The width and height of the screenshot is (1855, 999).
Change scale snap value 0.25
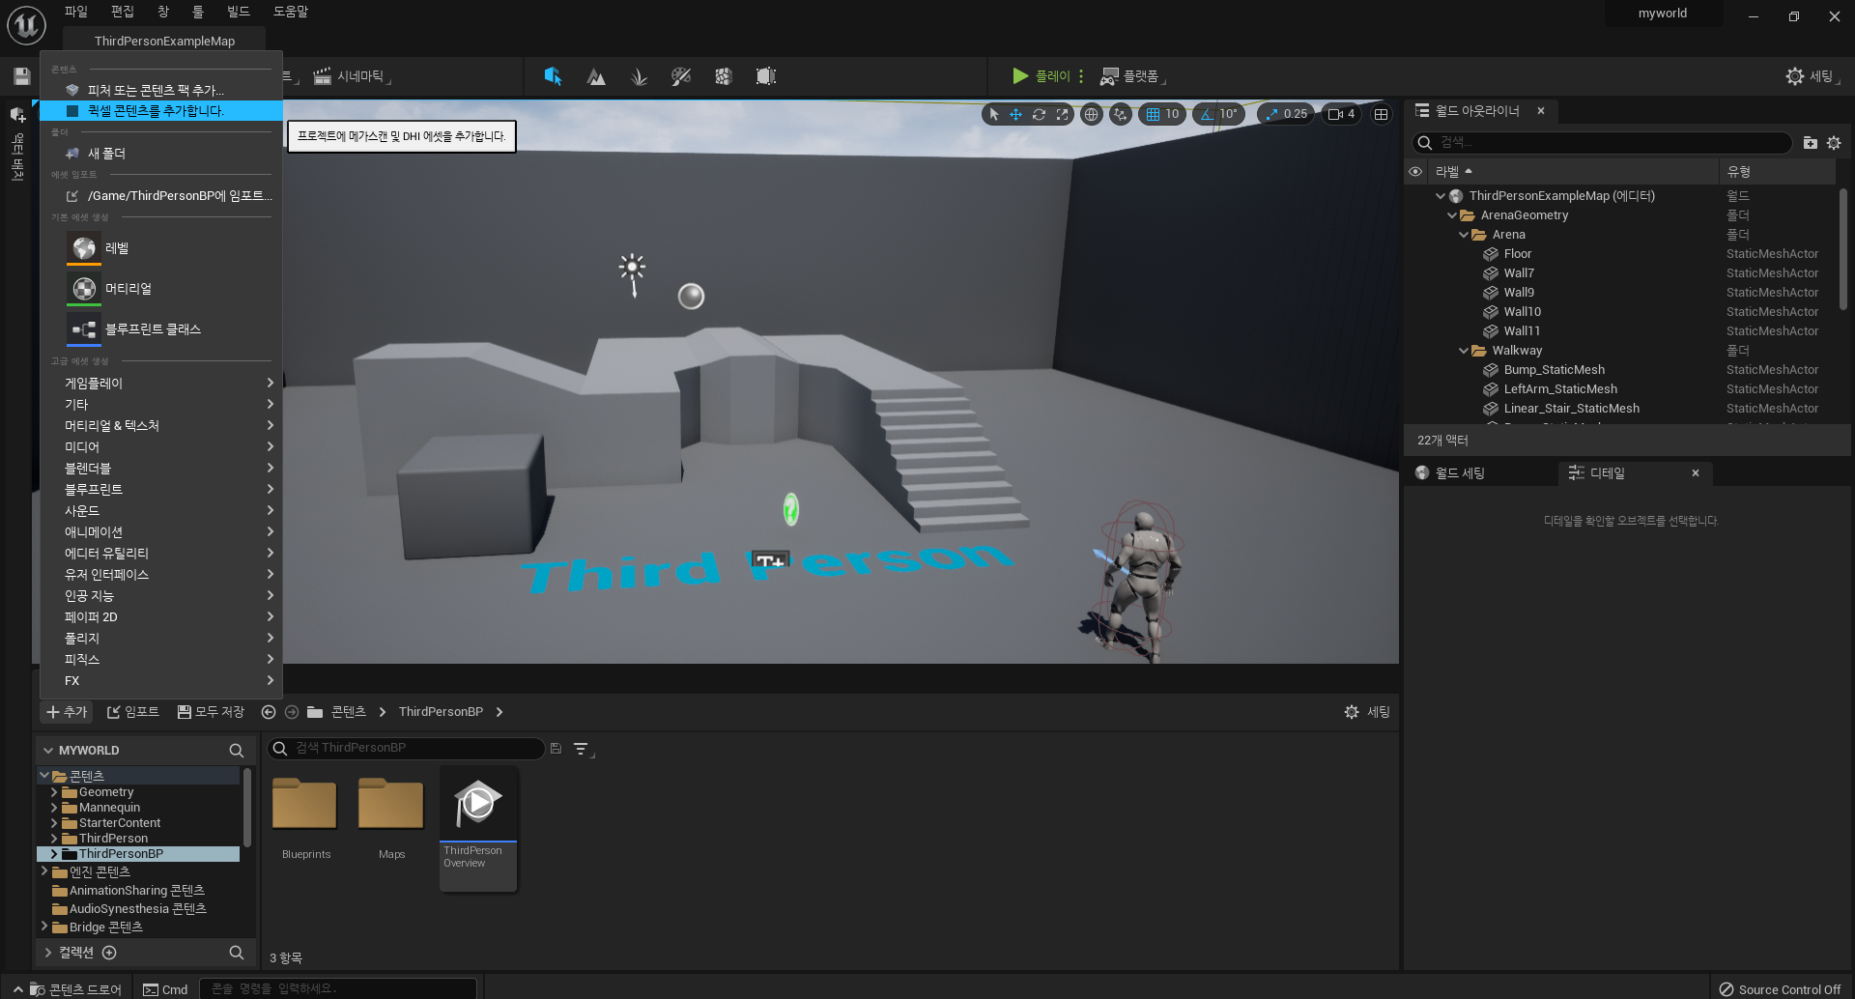[x=1296, y=114]
